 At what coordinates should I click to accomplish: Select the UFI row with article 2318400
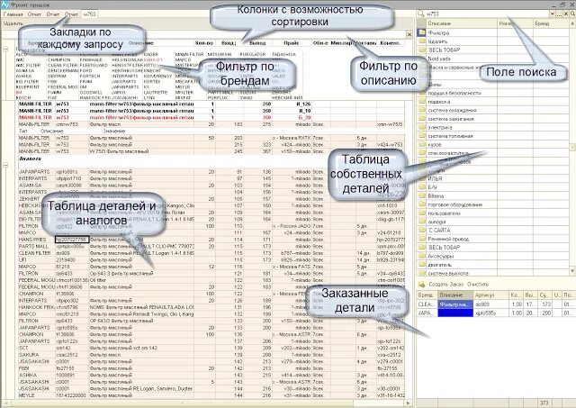(211, 260)
